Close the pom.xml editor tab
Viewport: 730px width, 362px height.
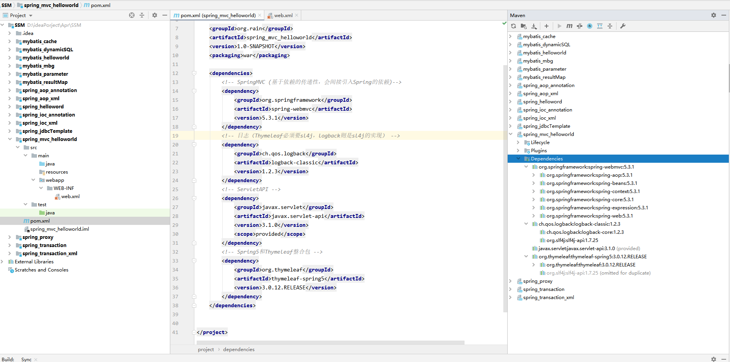point(260,16)
